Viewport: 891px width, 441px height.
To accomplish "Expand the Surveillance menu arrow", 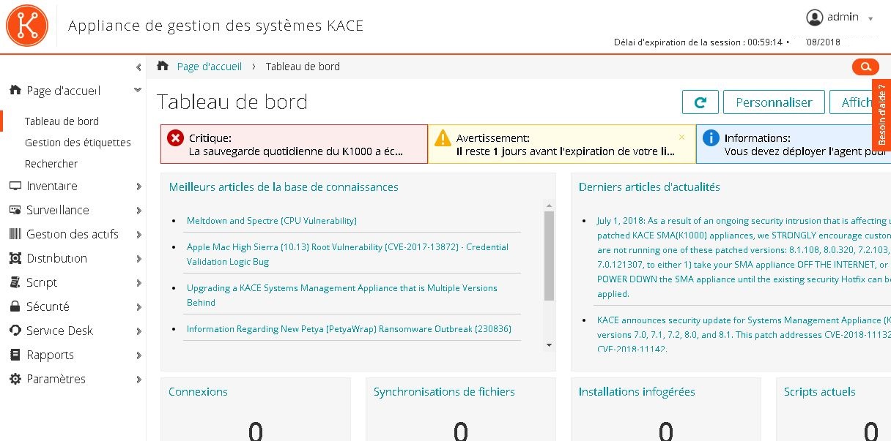I will (x=138, y=211).
